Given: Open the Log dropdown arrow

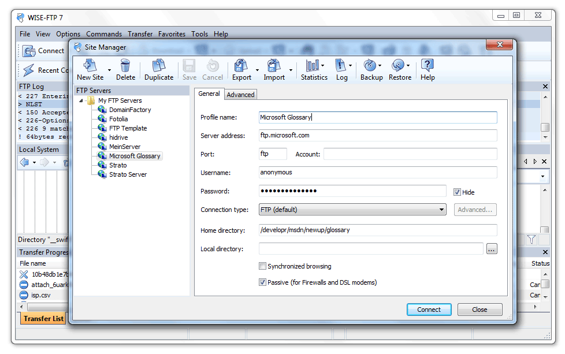Looking at the screenshot, I should tap(350, 65).
